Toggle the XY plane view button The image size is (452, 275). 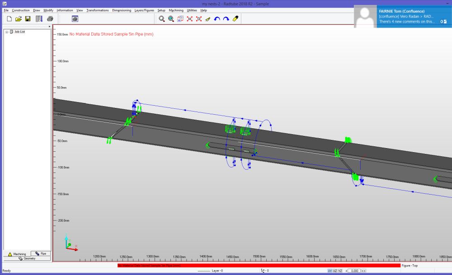pos(330,270)
